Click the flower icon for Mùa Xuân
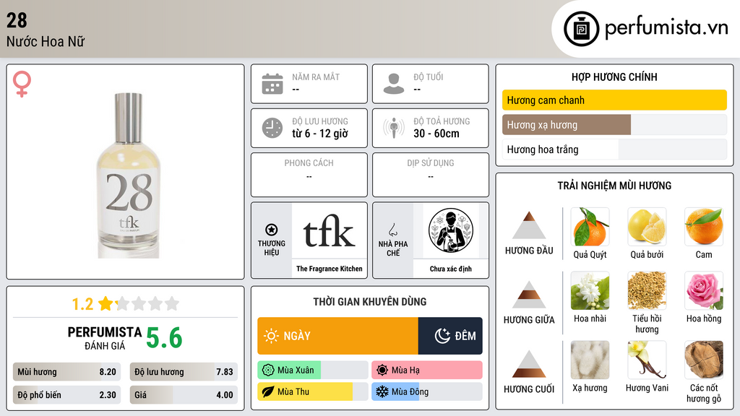 (268, 370)
